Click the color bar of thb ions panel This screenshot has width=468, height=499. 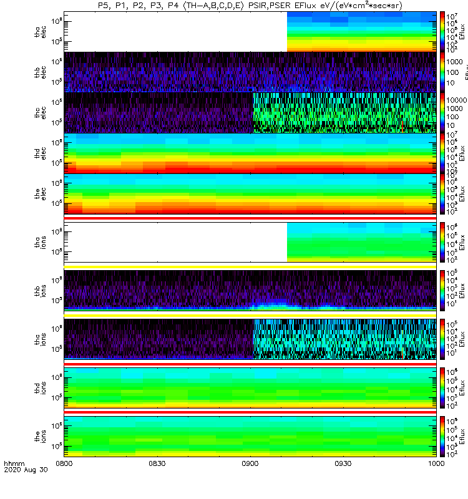coord(442,291)
